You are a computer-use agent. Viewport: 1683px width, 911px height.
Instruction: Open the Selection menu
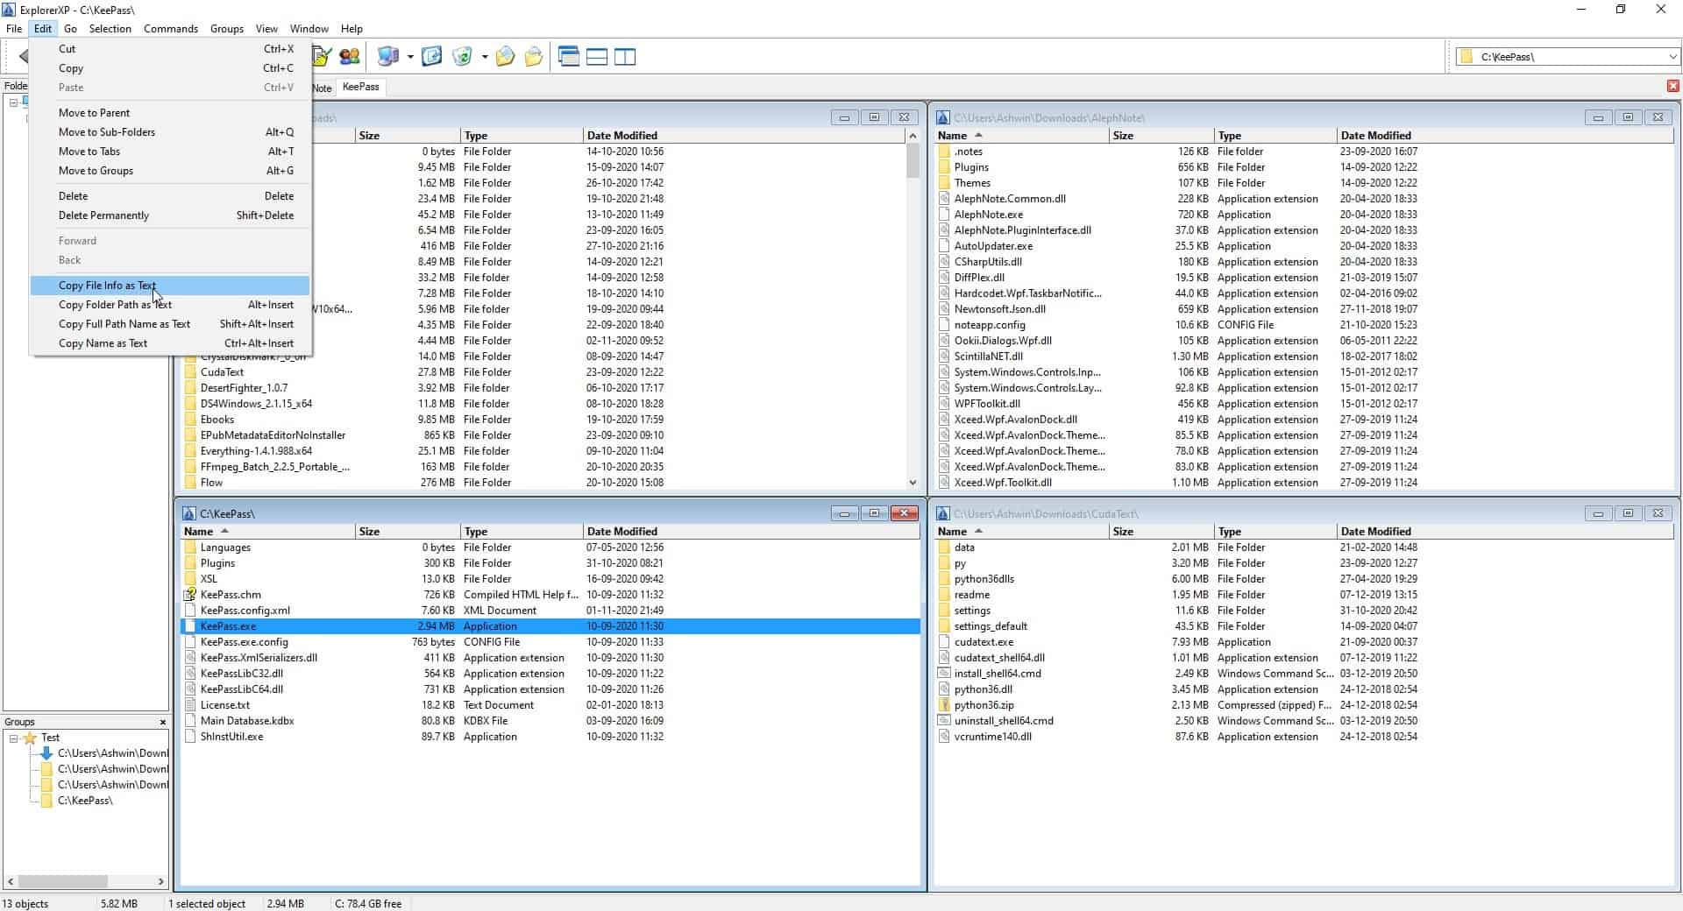(110, 29)
